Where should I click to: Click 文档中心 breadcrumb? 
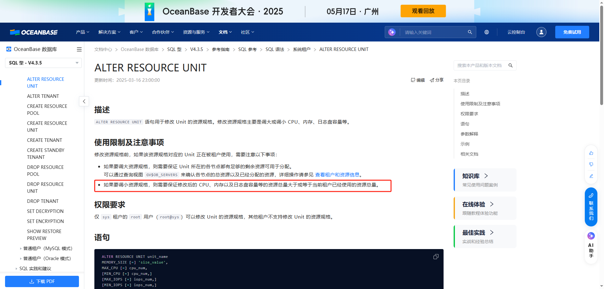103,49
